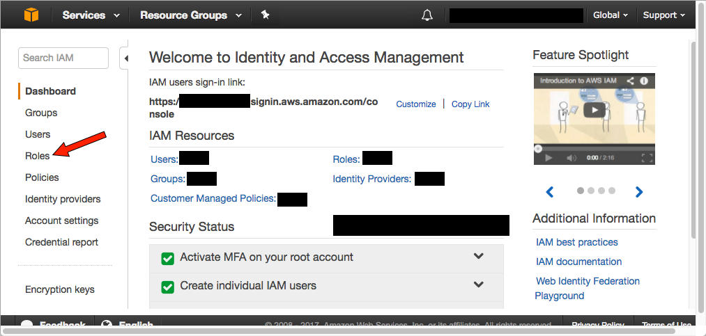The height and width of the screenshot is (336, 706).
Task: Open Identity providers in the sidebar
Action: [63, 199]
